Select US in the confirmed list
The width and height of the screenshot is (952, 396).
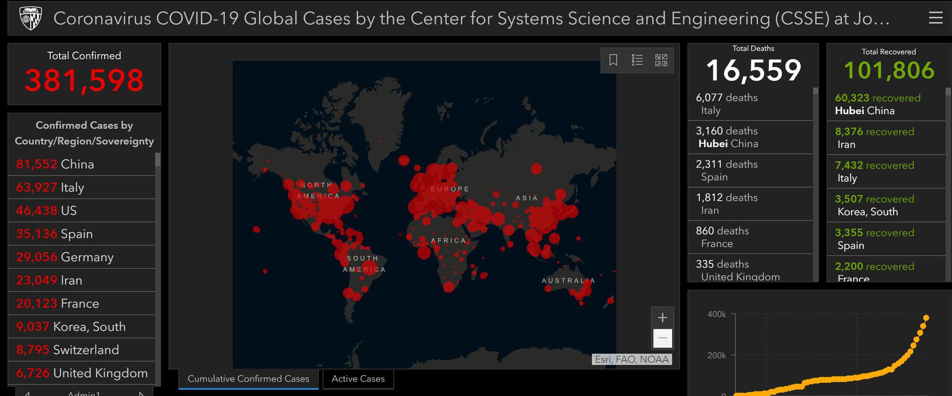(x=81, y=211)
